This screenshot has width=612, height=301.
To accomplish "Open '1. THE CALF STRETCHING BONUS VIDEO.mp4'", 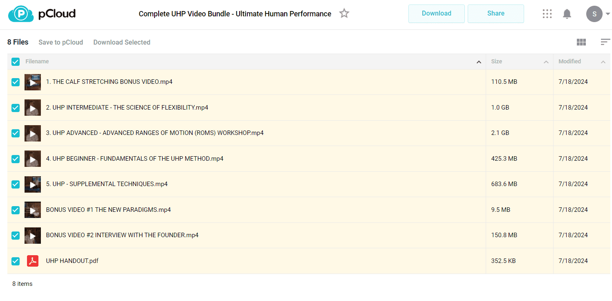I will (x=109, y=82).
